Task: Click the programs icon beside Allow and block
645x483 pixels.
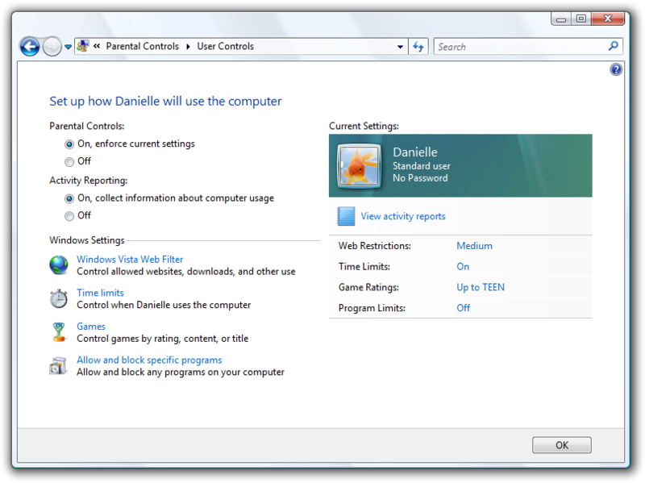Action: 58,366
